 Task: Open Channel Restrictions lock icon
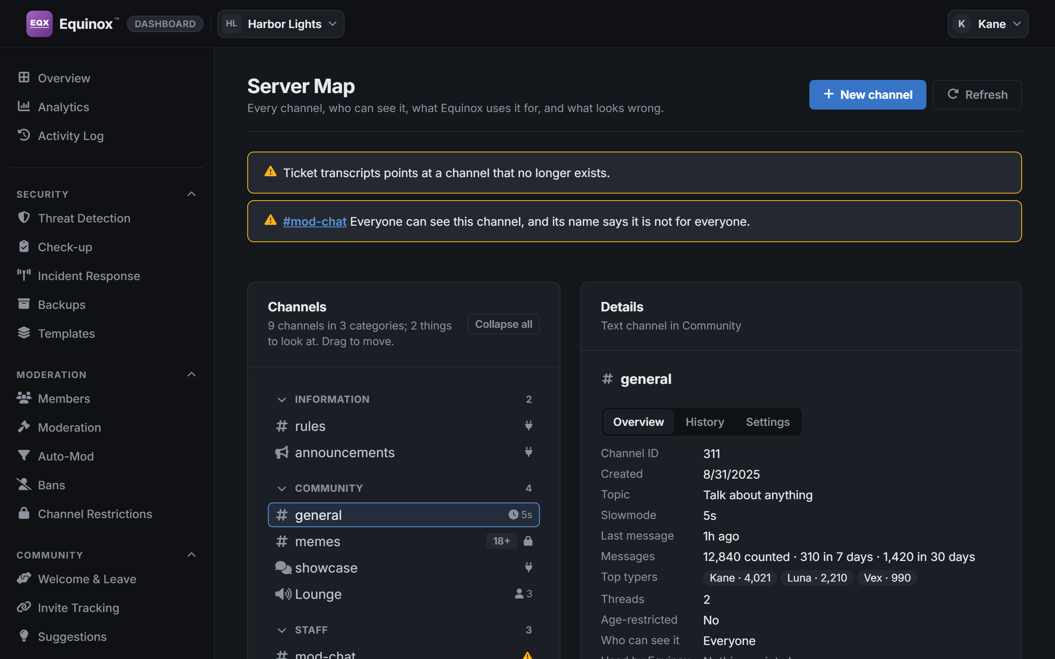point(24,513)
